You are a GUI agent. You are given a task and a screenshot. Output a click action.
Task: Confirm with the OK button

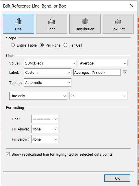[117, 178]
